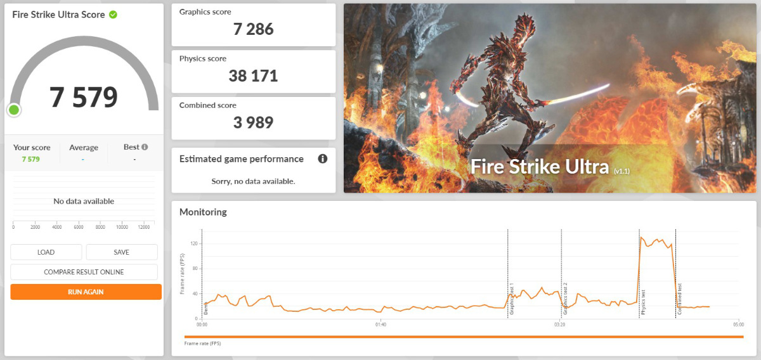Click the Graphics test 1 marker line

point(508,273)
